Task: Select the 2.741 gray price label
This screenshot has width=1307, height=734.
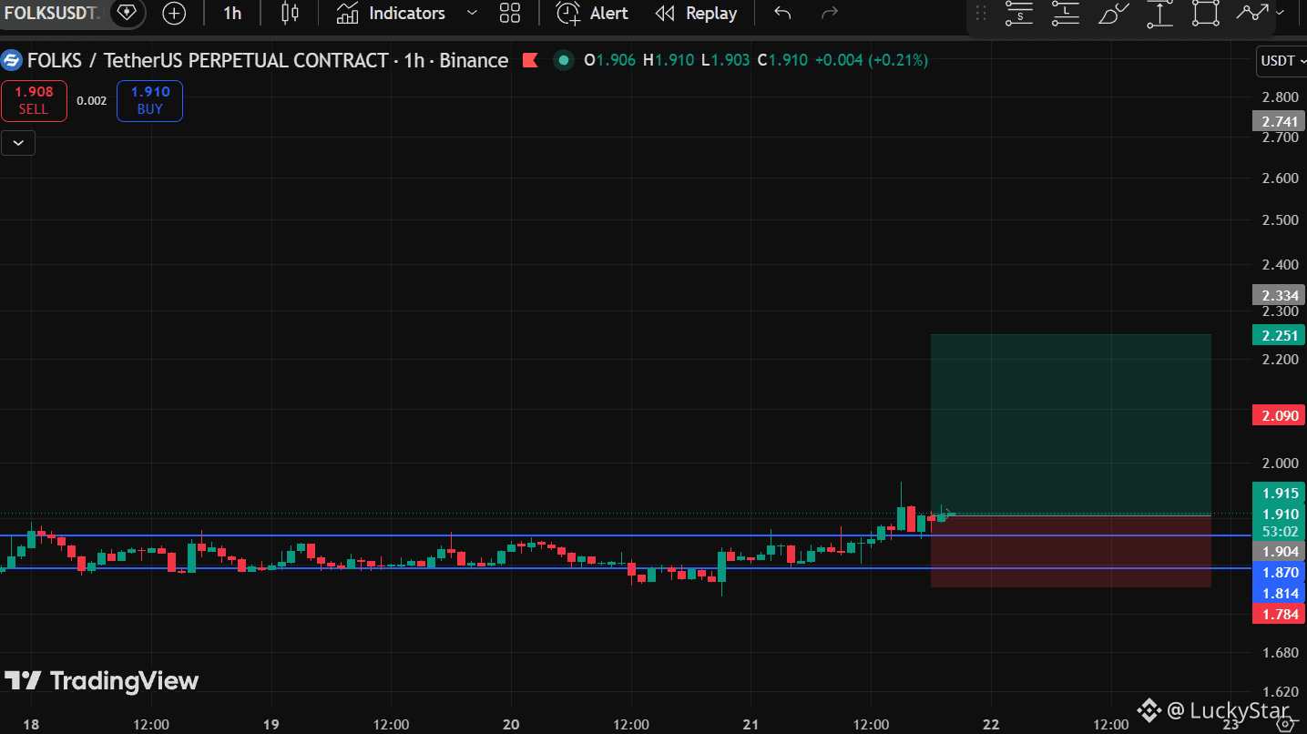Action: click(x=1280, y=121)
